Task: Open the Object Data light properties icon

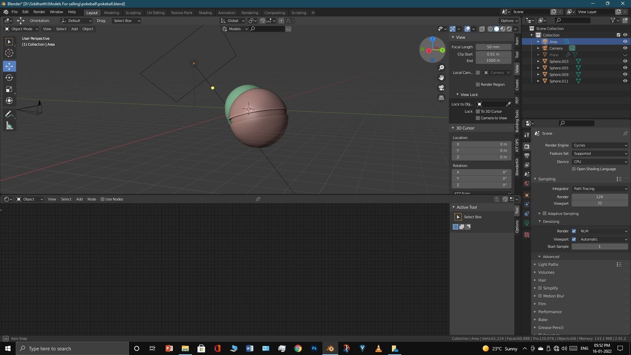Action: (x=527, y=223)
